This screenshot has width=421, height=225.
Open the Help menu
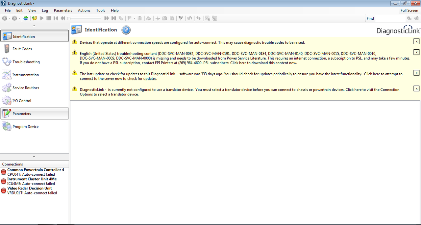[115, 11]
